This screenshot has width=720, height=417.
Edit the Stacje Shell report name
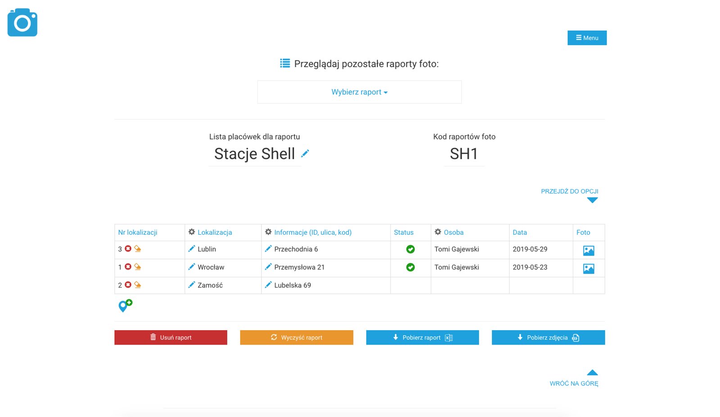click(305, 154)
